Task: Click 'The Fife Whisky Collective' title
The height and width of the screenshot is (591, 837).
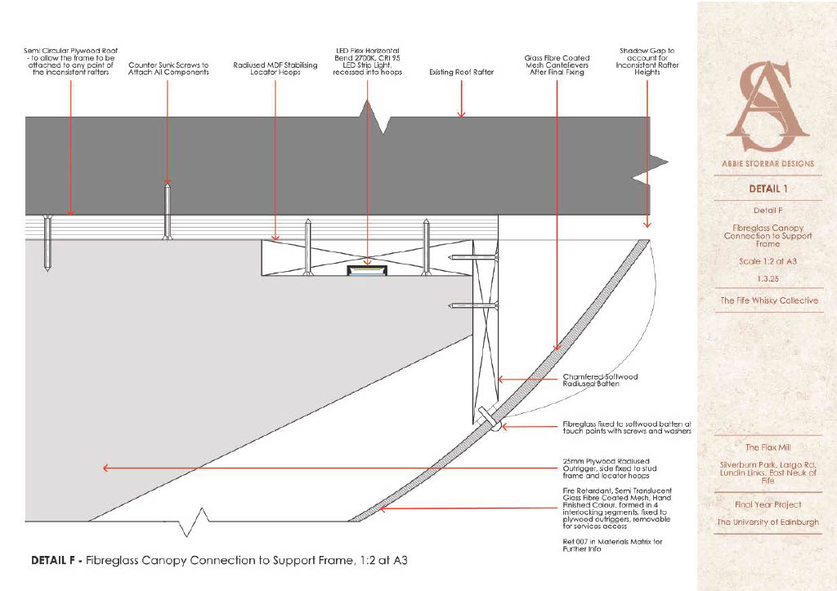Action: click(x=768, y=300)
